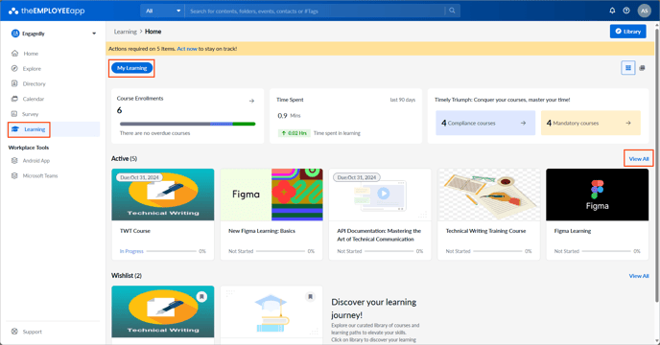The image size is (660, 345).
Task: Open the 4 Mandatory courses card
Action: point(591,123)
